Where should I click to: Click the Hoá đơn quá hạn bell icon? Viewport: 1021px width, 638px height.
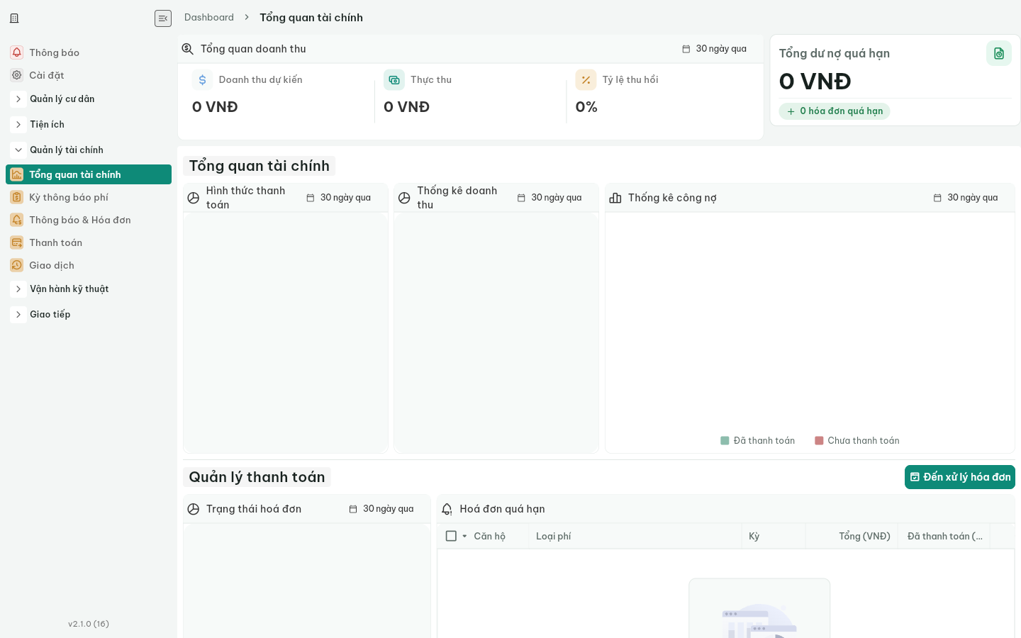tap(447, 509)
